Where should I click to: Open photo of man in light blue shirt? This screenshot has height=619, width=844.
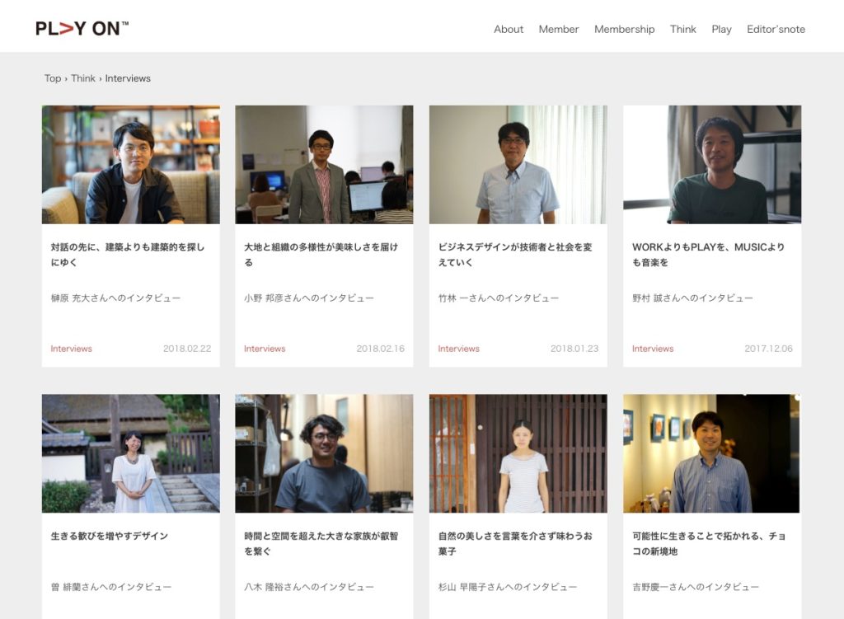(518, 165)
